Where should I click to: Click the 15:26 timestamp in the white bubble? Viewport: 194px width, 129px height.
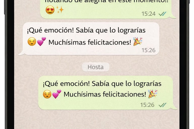point(149,50)
